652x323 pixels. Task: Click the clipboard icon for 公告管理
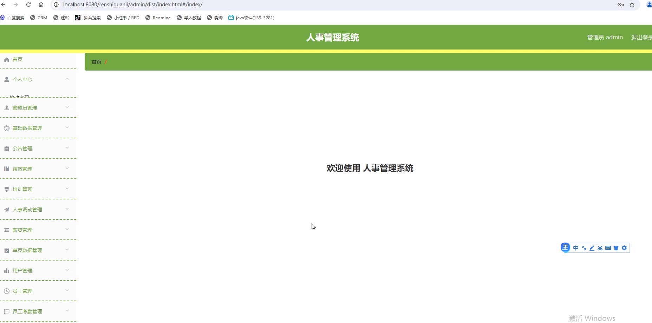7,149
